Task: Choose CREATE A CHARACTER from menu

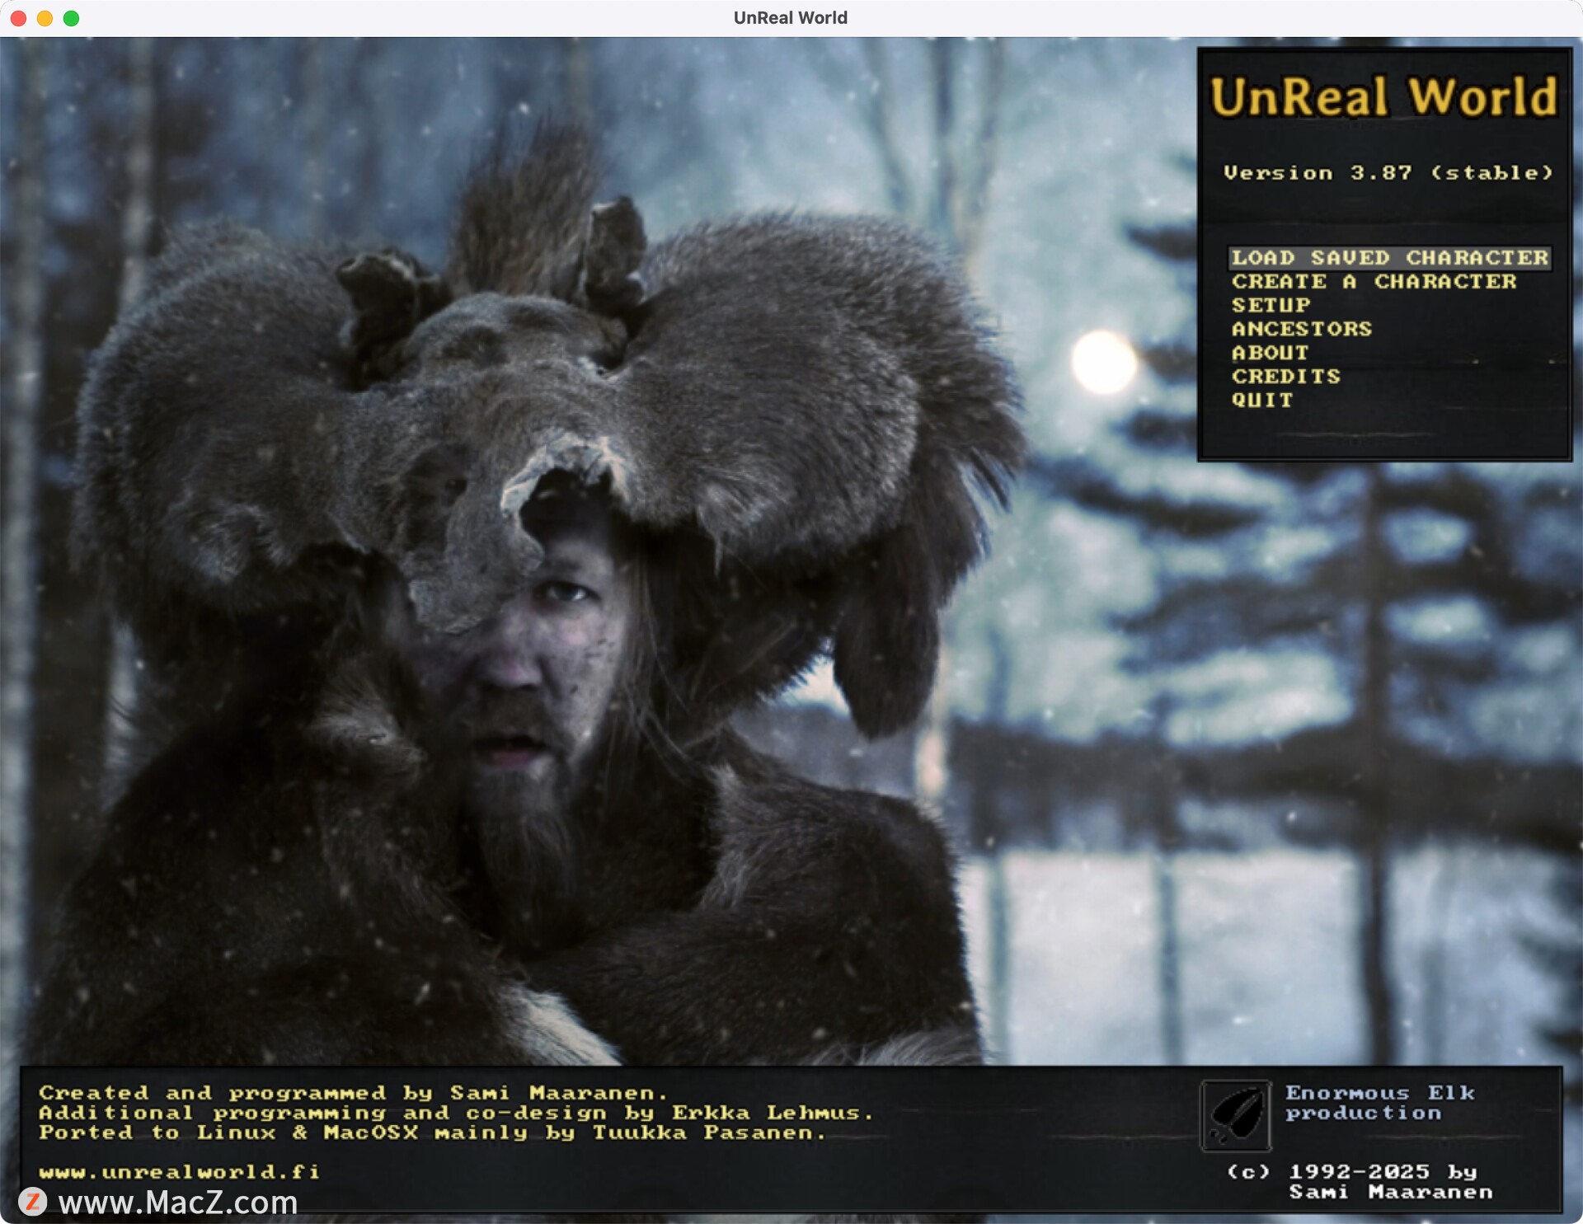Action: (x=1374, y=282)
